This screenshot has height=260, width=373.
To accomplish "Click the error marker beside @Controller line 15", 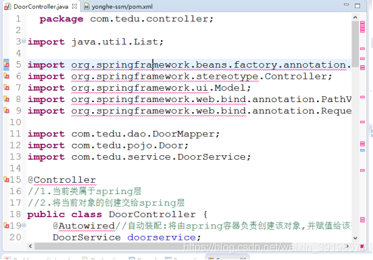I will 7,179.
